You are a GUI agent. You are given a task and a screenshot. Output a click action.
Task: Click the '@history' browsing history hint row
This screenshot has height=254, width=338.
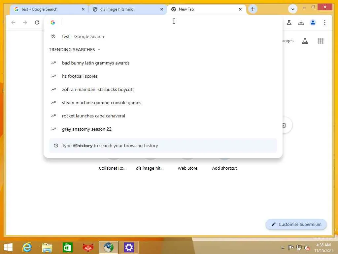coord(163,146)
